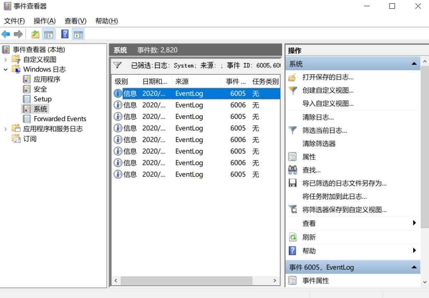Click the event list horizontal scrollbar
Image resolution: width=429 pixels, height=298 pixels.
point(186,281)
